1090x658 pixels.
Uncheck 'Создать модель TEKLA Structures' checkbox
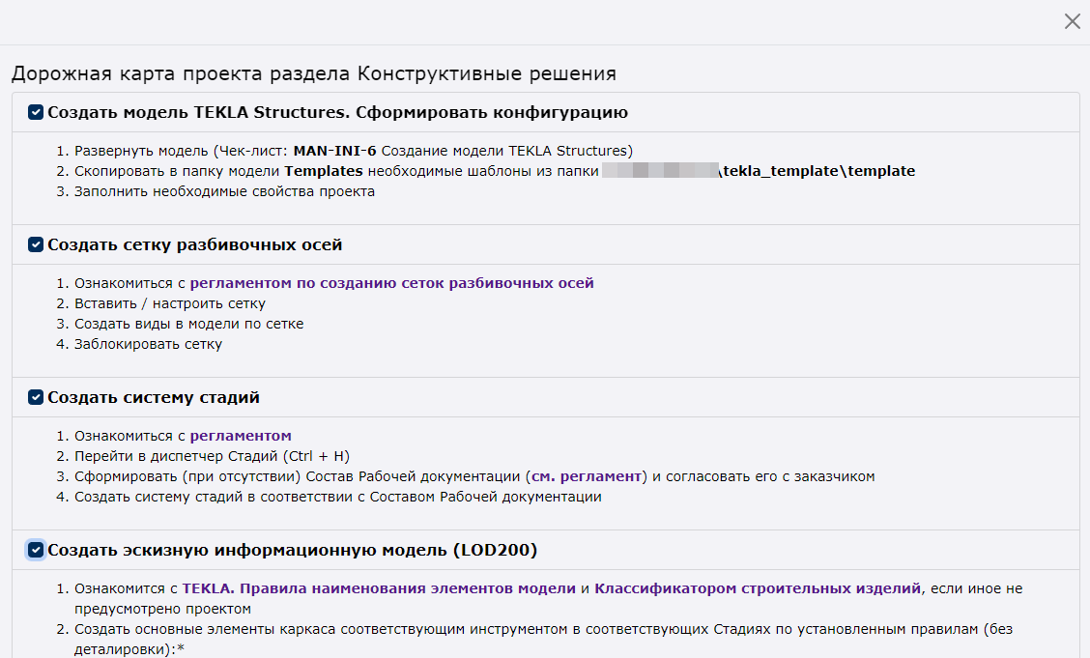point(36,112)
